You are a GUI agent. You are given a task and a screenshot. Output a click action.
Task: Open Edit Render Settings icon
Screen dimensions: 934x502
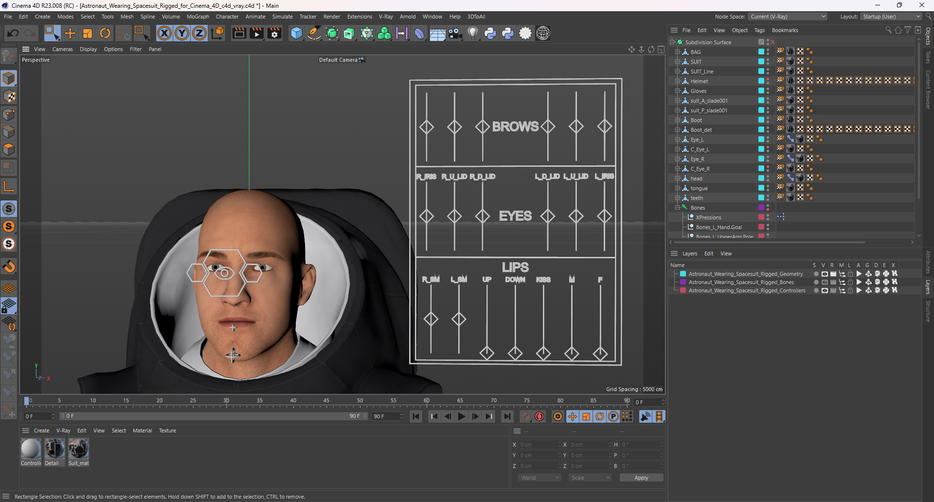[274, 33]
